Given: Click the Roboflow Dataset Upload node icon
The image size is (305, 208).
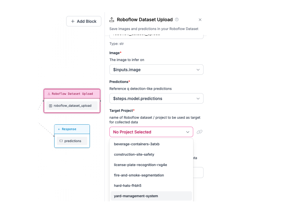Looking at the screenshot, I should coord(49,94).
